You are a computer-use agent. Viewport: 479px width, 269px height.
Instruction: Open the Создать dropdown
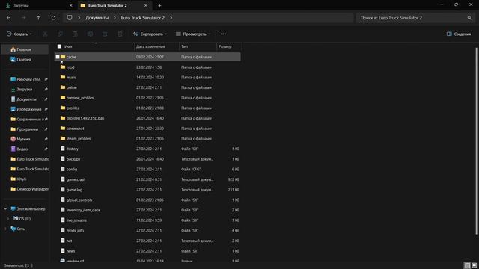(x=19, y=34)
